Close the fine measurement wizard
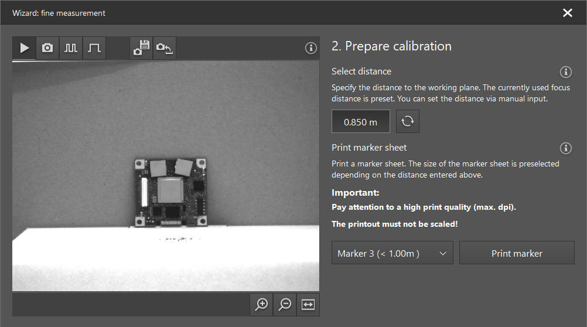 click(x=567, y=12)
